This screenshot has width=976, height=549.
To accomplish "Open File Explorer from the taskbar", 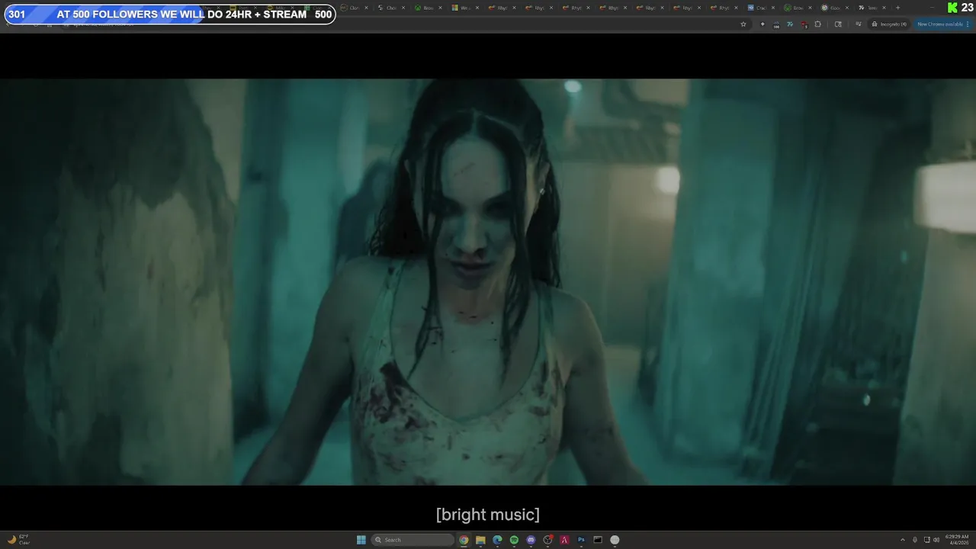I will 480,540.
